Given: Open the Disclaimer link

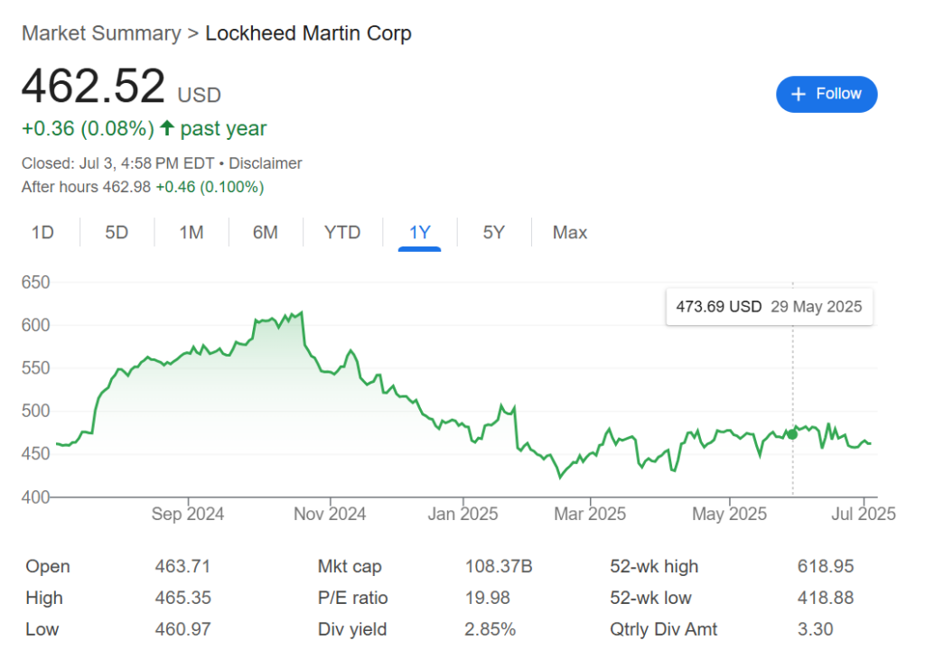Looking at the screenshot, I should click(266, 163).
